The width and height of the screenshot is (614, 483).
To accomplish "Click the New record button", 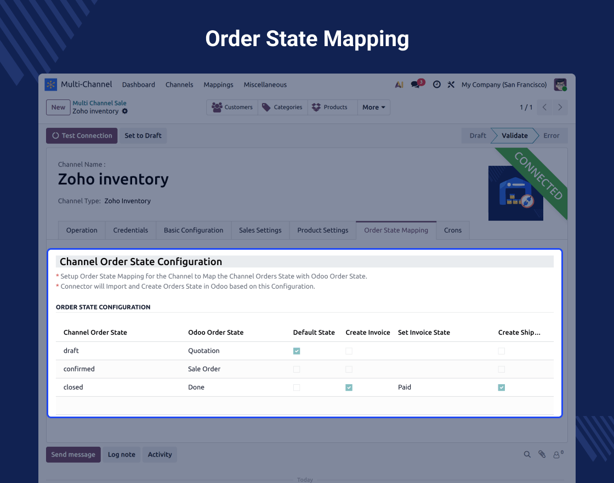I will (x=58, y=108).
